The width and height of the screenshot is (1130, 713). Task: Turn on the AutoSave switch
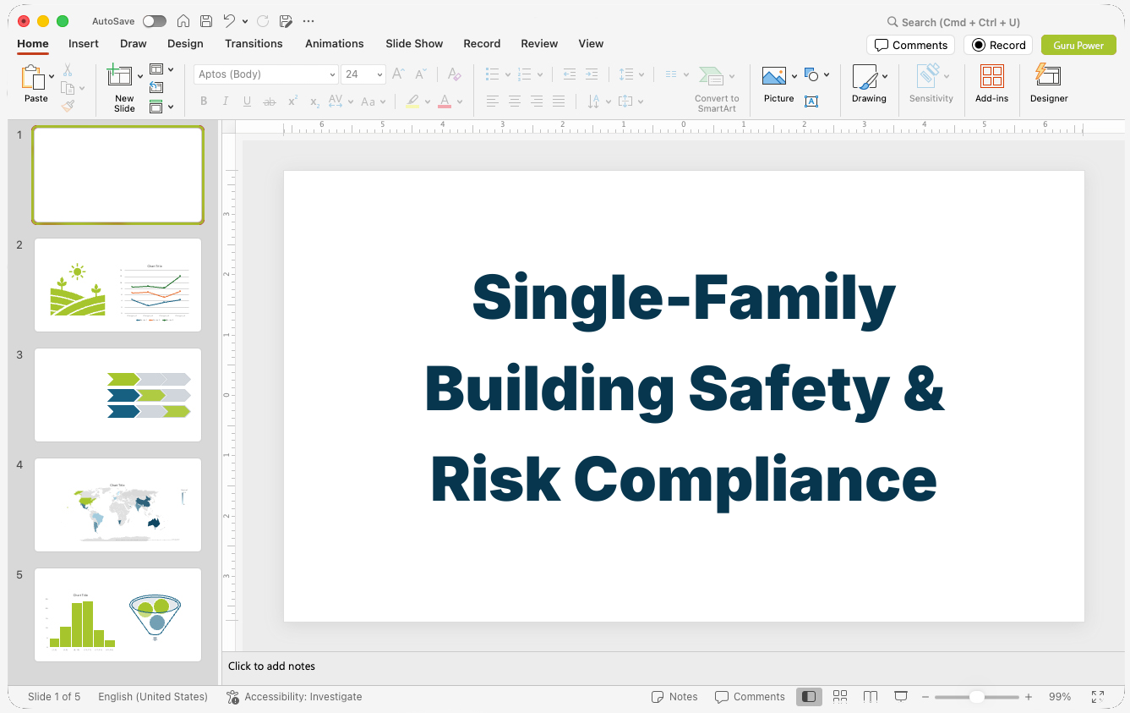click(155, 21)
